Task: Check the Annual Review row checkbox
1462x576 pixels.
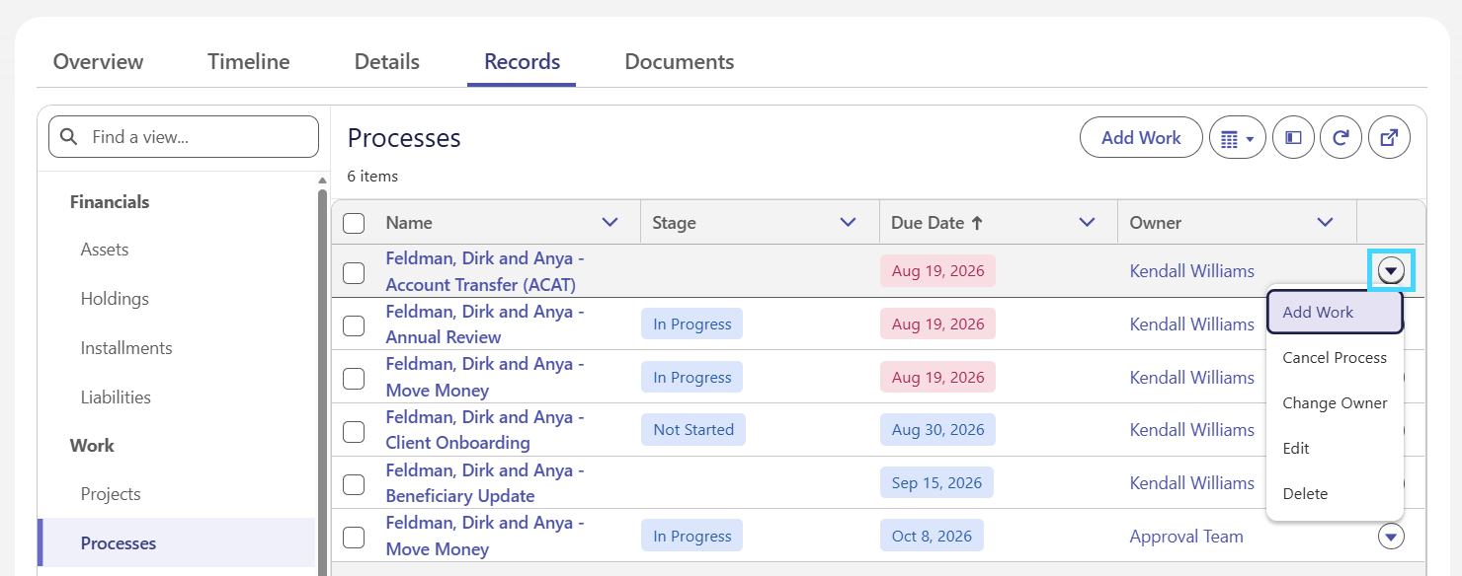Action: click(x=354, y=324)
